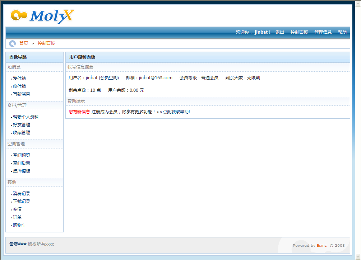The width and height of the screenshot is (361, 260).
Task: View 消费记录
Action: tap(22, 194)
